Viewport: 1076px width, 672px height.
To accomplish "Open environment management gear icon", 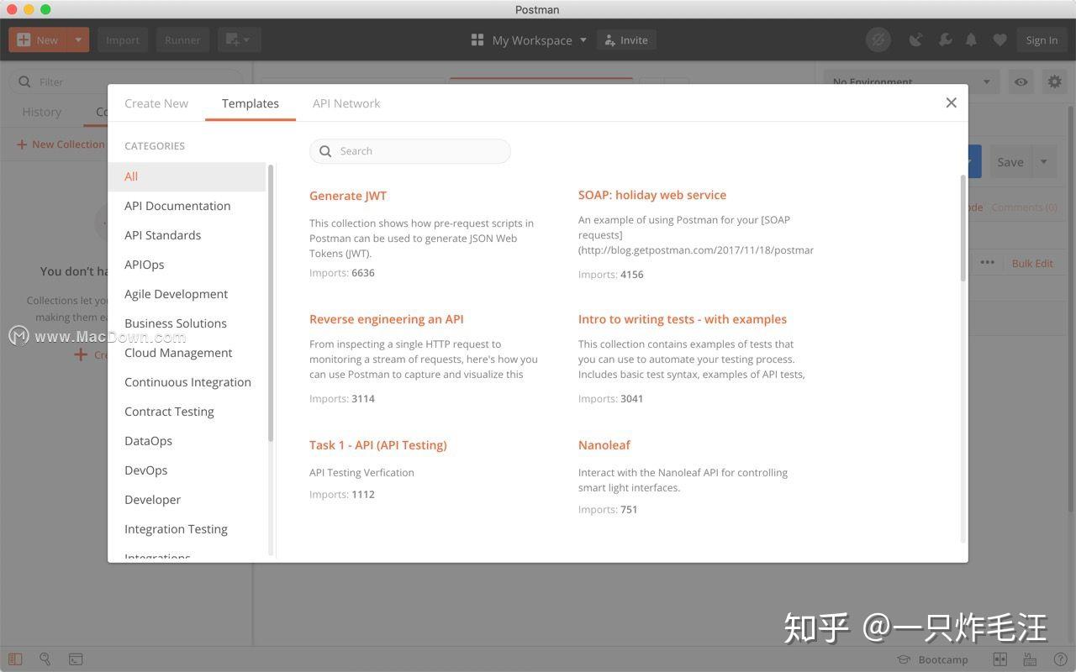I will [1054, 81].
